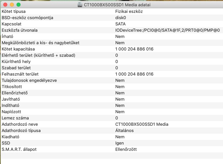This screenshot has height=164, width=223.
Task: Select the IODeviceTree path value
Action: (167, 30)
